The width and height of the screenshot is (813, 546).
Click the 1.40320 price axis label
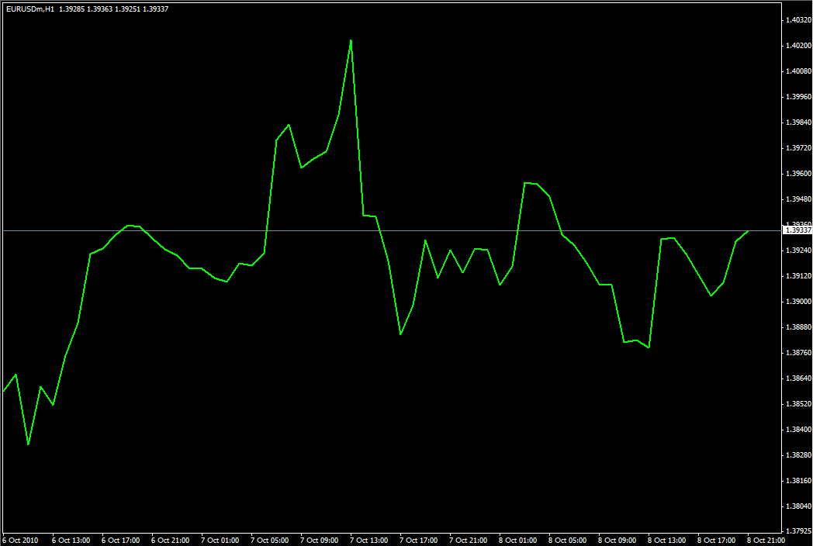(x=798, y=19)
